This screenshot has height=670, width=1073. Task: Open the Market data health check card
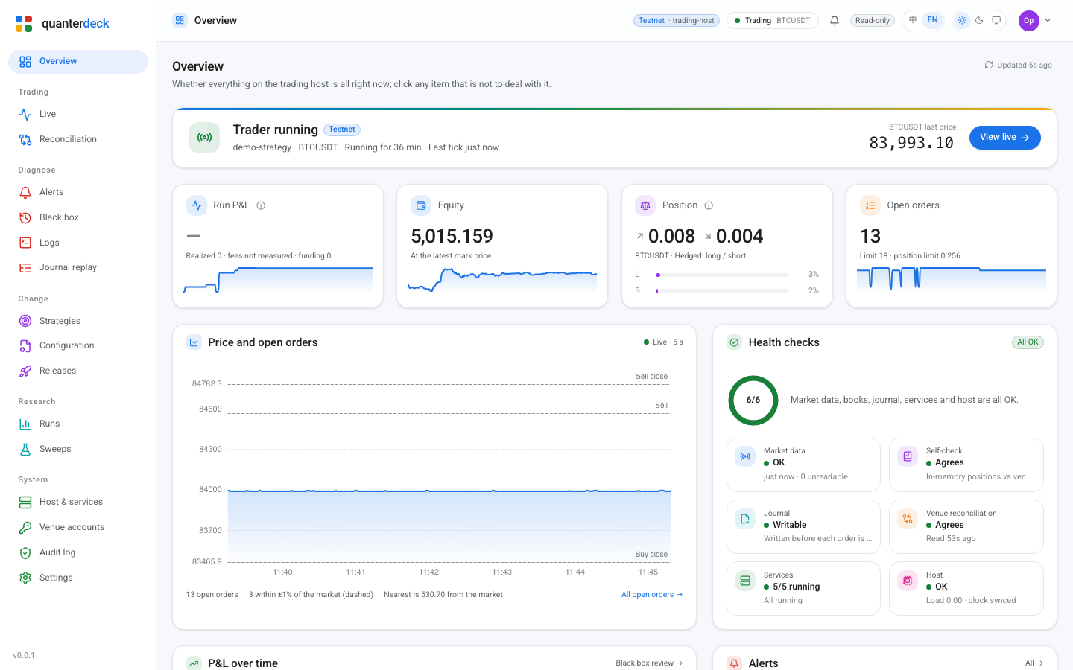pos(803,465)
